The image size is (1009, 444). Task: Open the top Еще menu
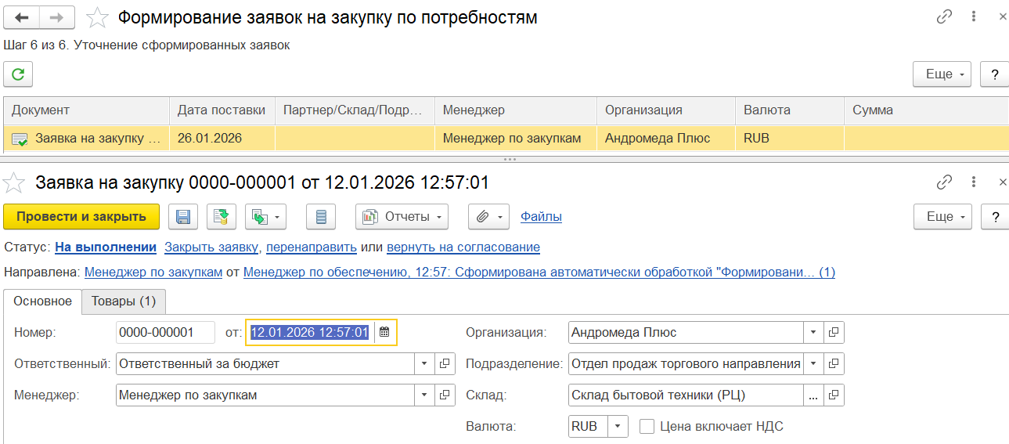(942, 74)
